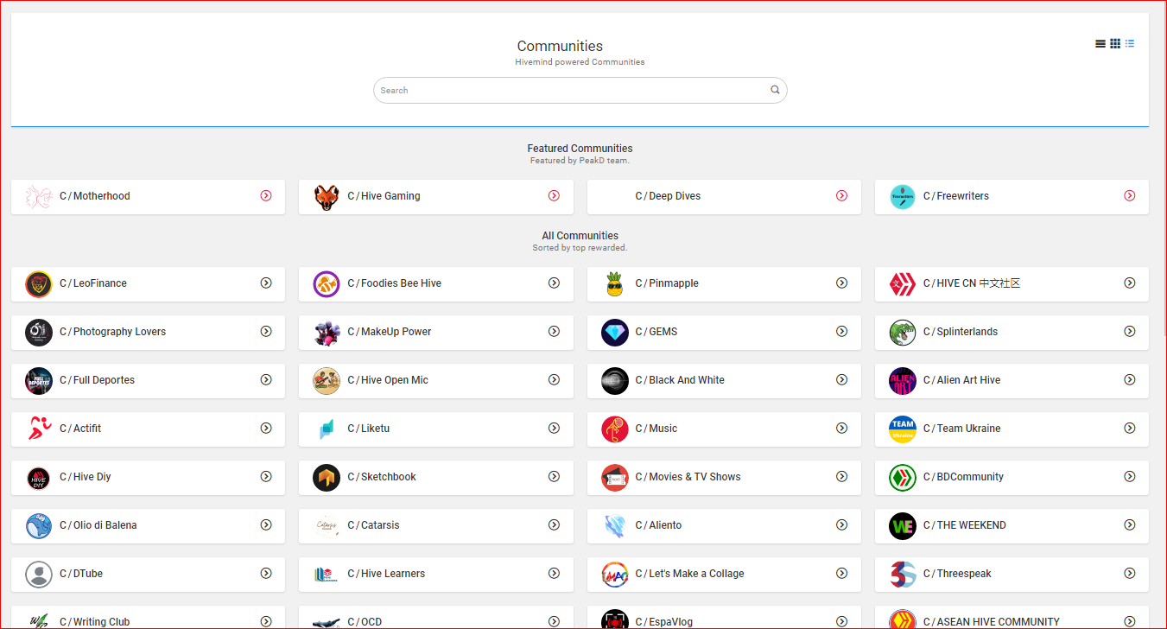This screenshot has height=629, width=1167.
Task: Click the search magnifier icon
Action: [x=775, y=90]
